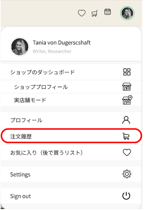Open お気に入り（後で買うリスト）
This screenshot has height=210, width=145.
click(x=71, y=153)
